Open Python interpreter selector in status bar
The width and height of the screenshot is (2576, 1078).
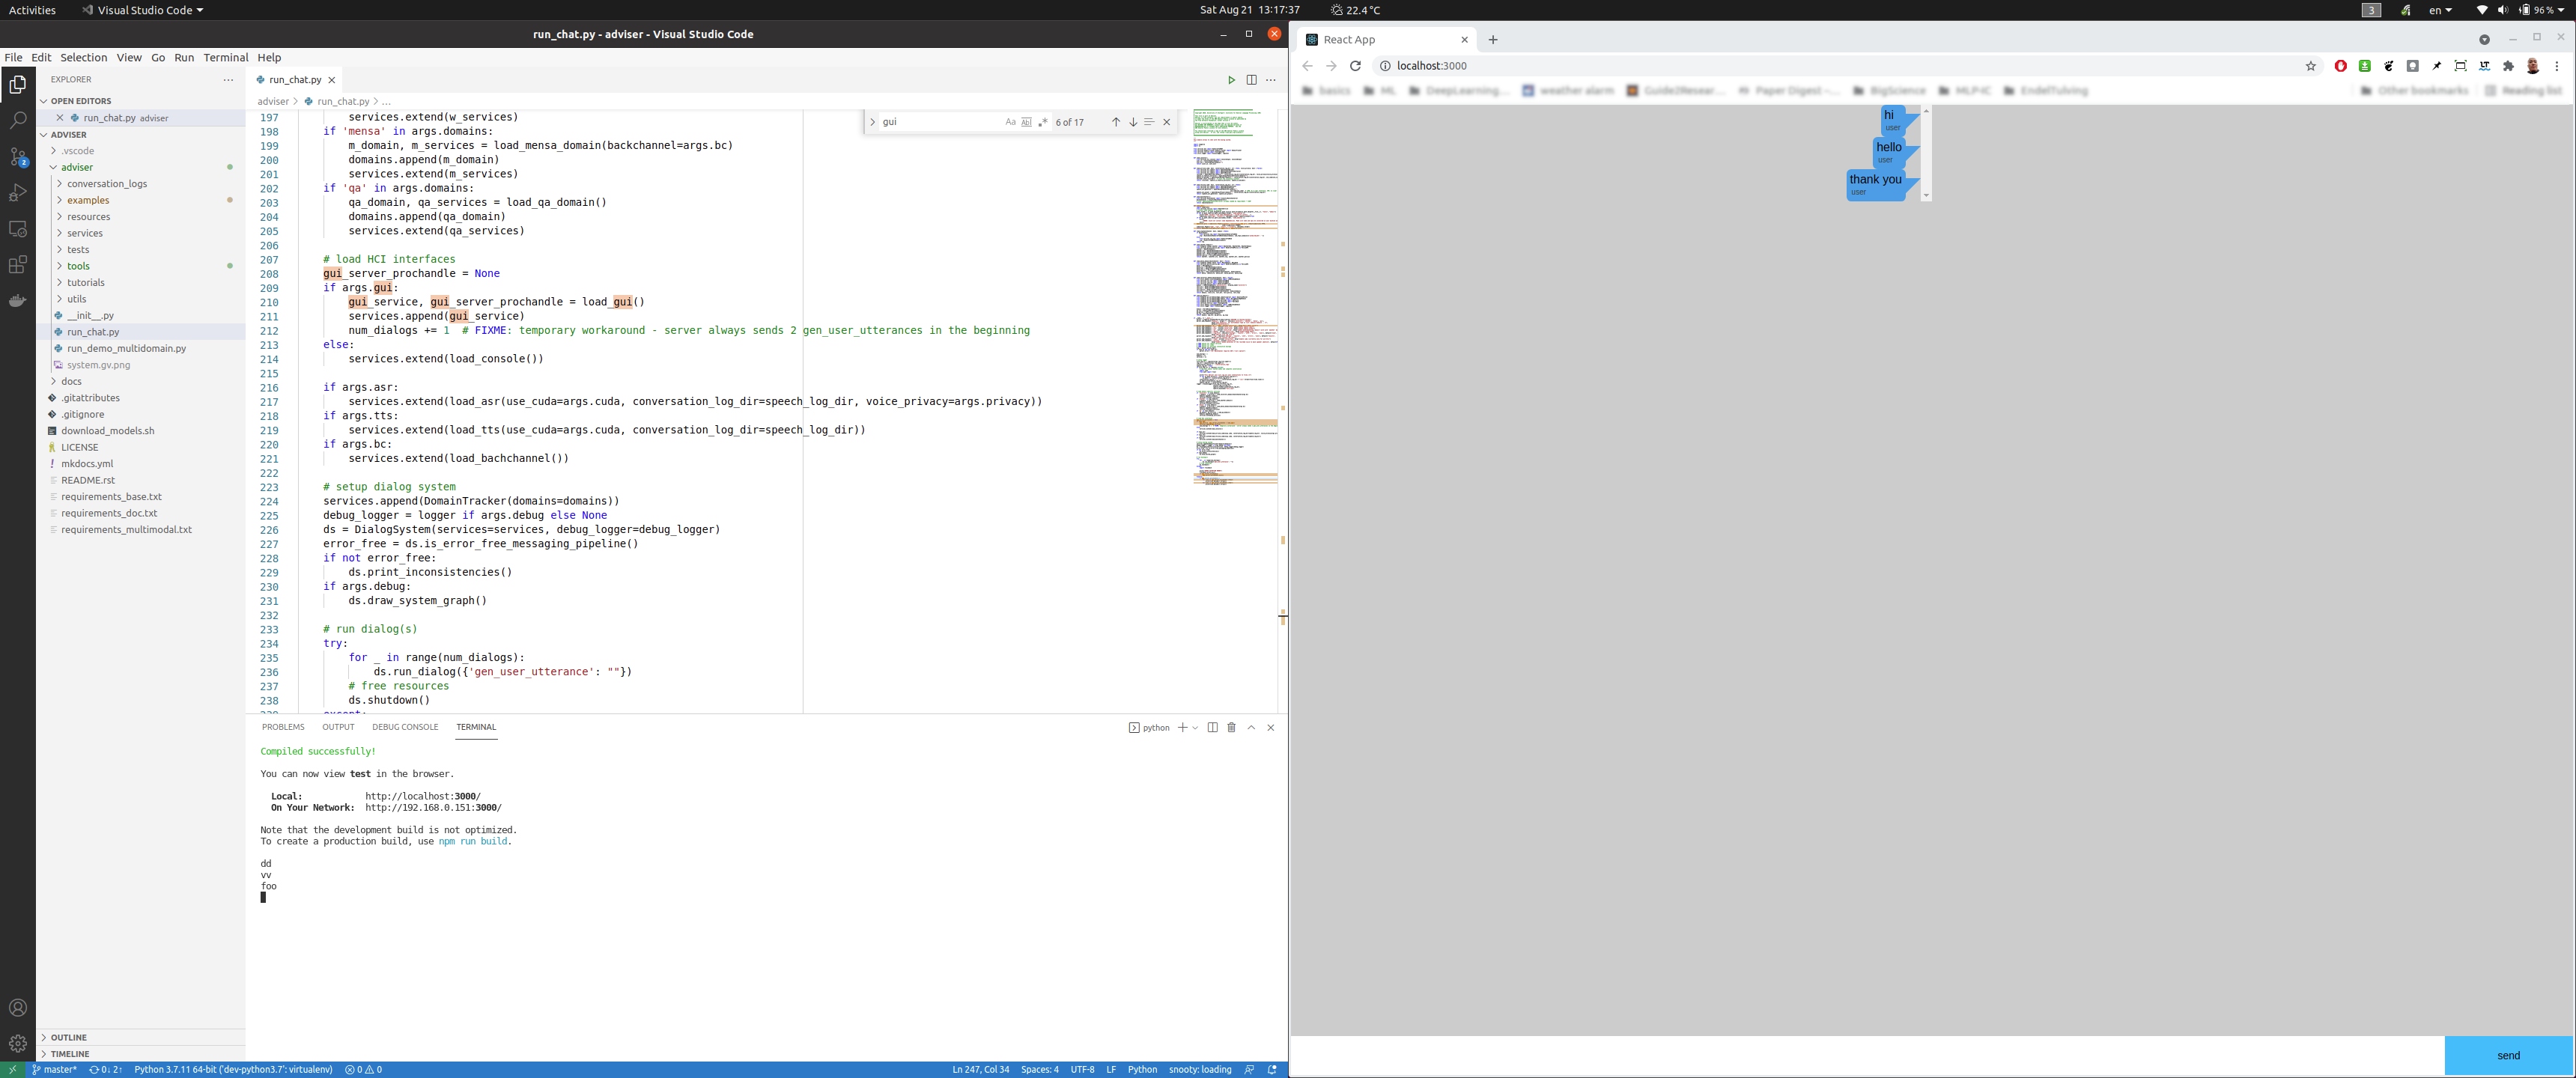233,1069
